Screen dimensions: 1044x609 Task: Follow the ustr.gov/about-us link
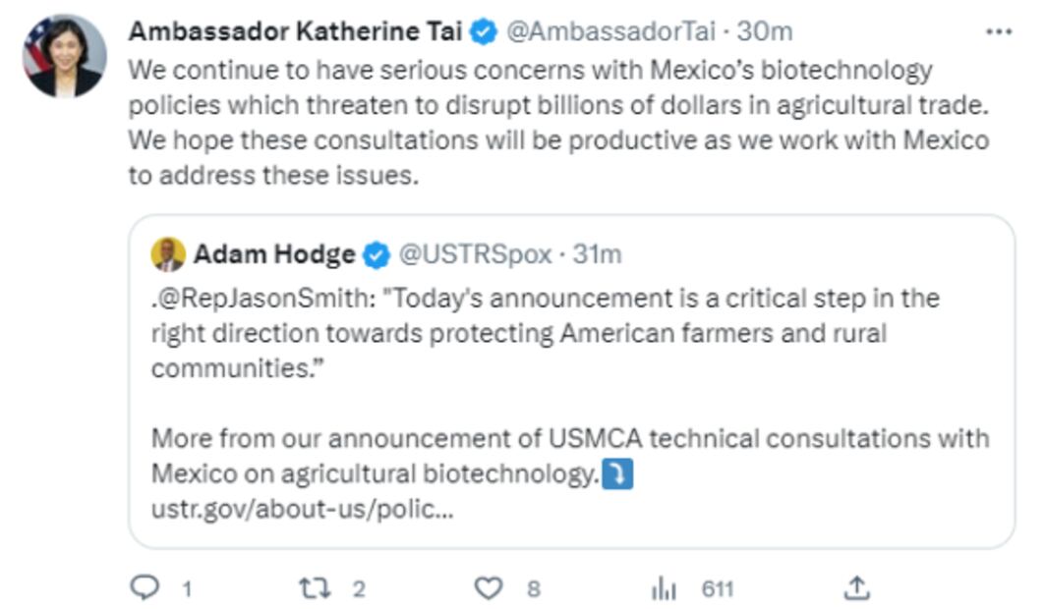tap(303, 510)
